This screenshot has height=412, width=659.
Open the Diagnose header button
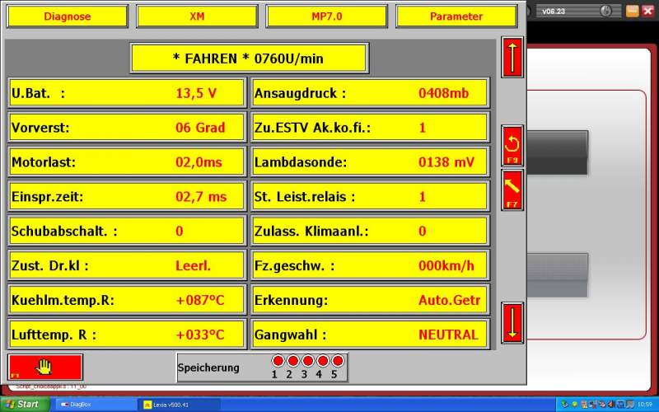[68, 16]
